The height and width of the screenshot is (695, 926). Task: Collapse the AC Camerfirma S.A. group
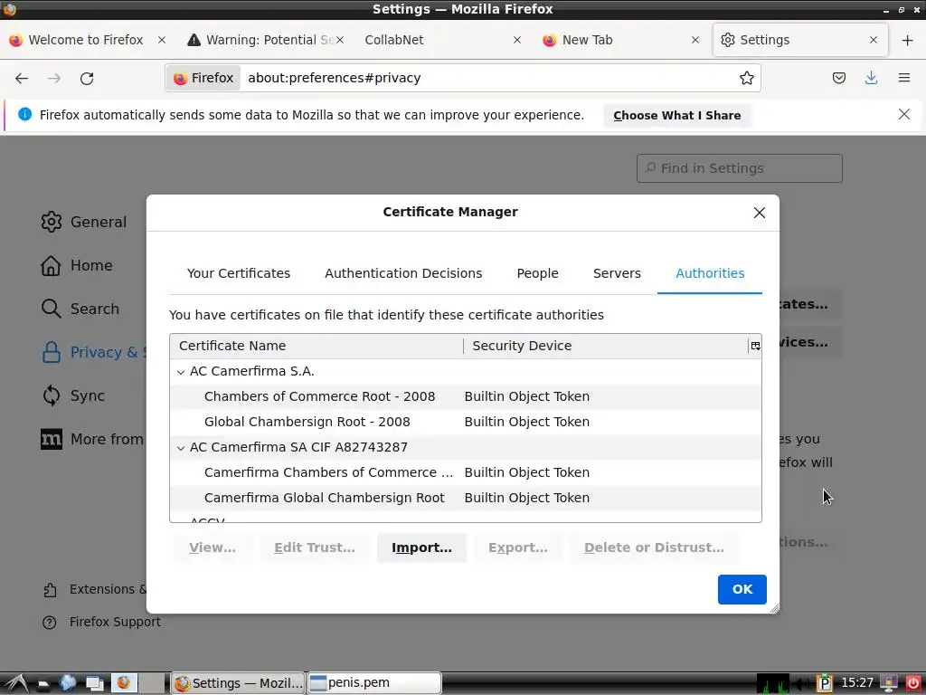click(x=181, y=372)
